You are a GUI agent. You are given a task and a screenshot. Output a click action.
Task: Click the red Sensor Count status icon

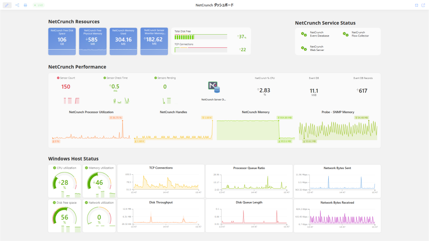[x=58, y=78]
